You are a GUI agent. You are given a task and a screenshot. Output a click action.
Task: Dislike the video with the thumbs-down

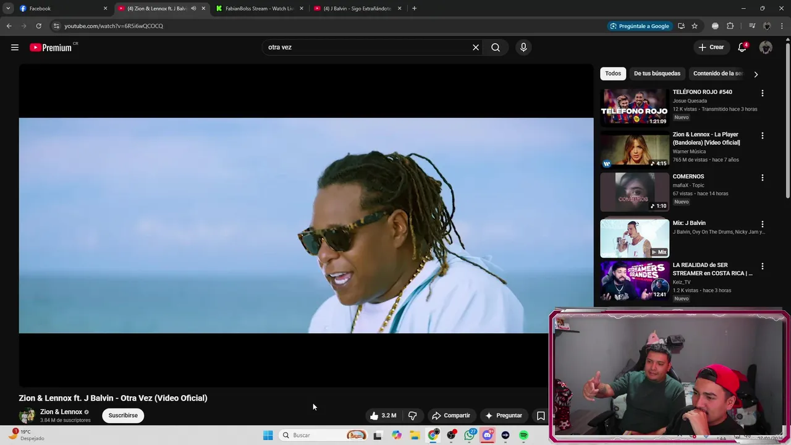coord(412,415)
